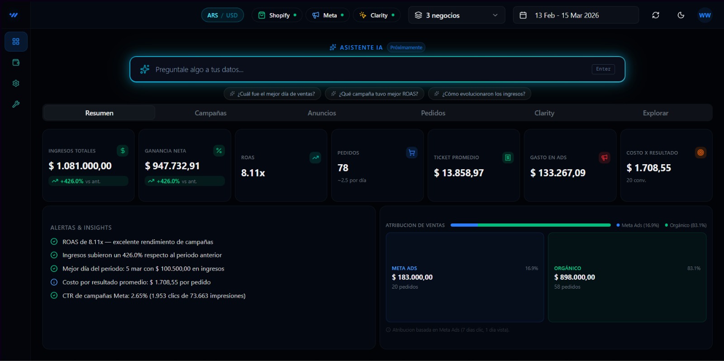
Task: Open the wallet icon in sidebar
Action: tap(16, 62)
